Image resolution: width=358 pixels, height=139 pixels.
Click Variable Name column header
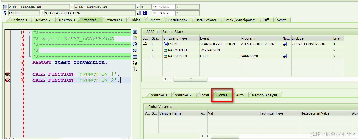[x=179, y=113]
